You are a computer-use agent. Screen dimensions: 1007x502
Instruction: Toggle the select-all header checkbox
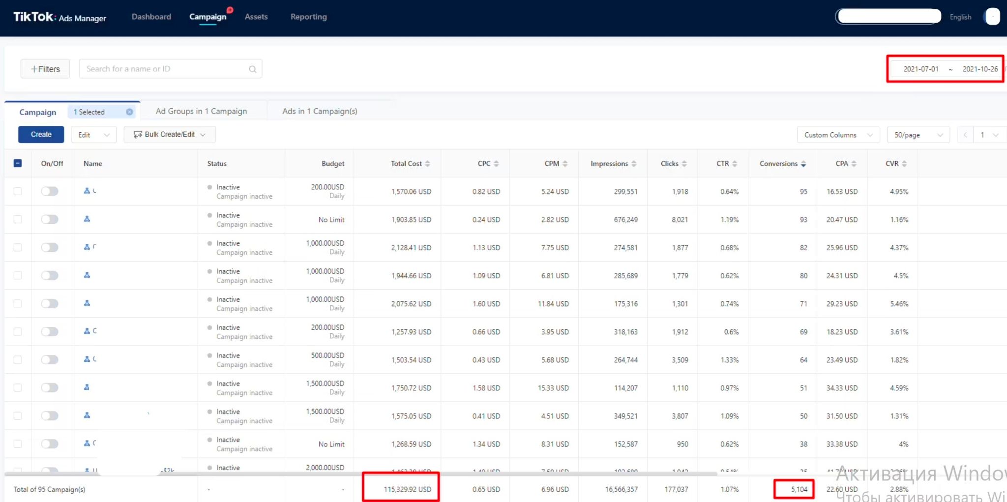[x=18, y=163]
